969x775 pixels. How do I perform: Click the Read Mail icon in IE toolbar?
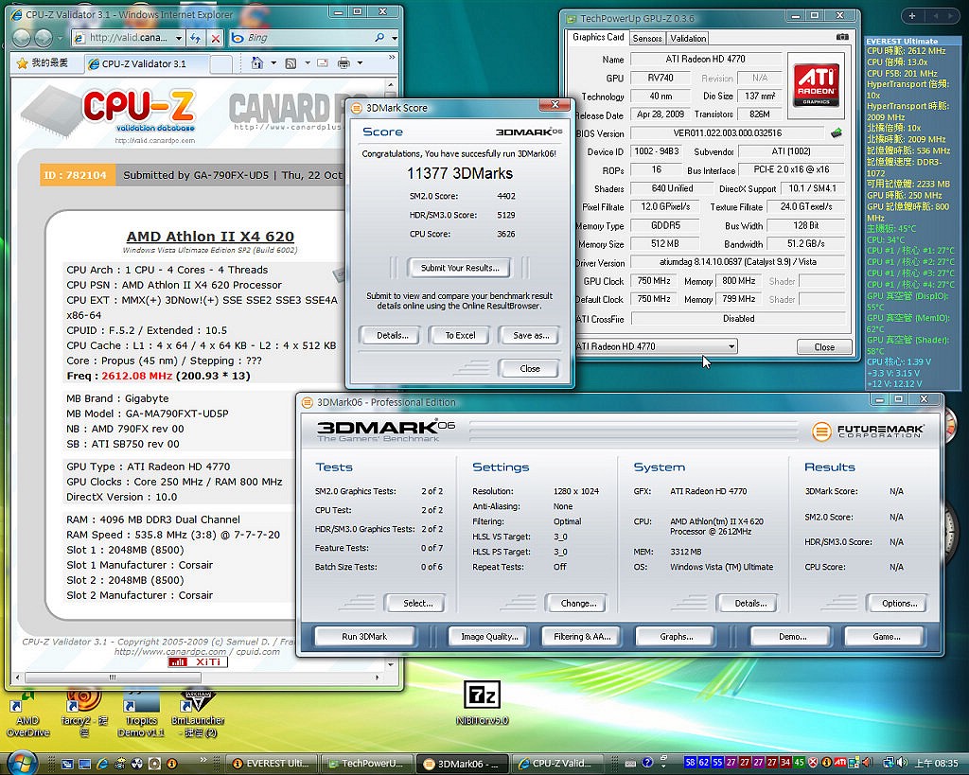coord(322,63)
